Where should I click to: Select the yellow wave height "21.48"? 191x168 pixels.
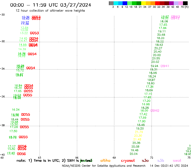(137, 139)
